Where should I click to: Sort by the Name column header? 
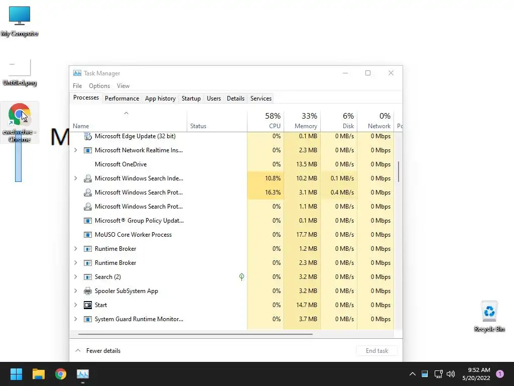[128, 121]
